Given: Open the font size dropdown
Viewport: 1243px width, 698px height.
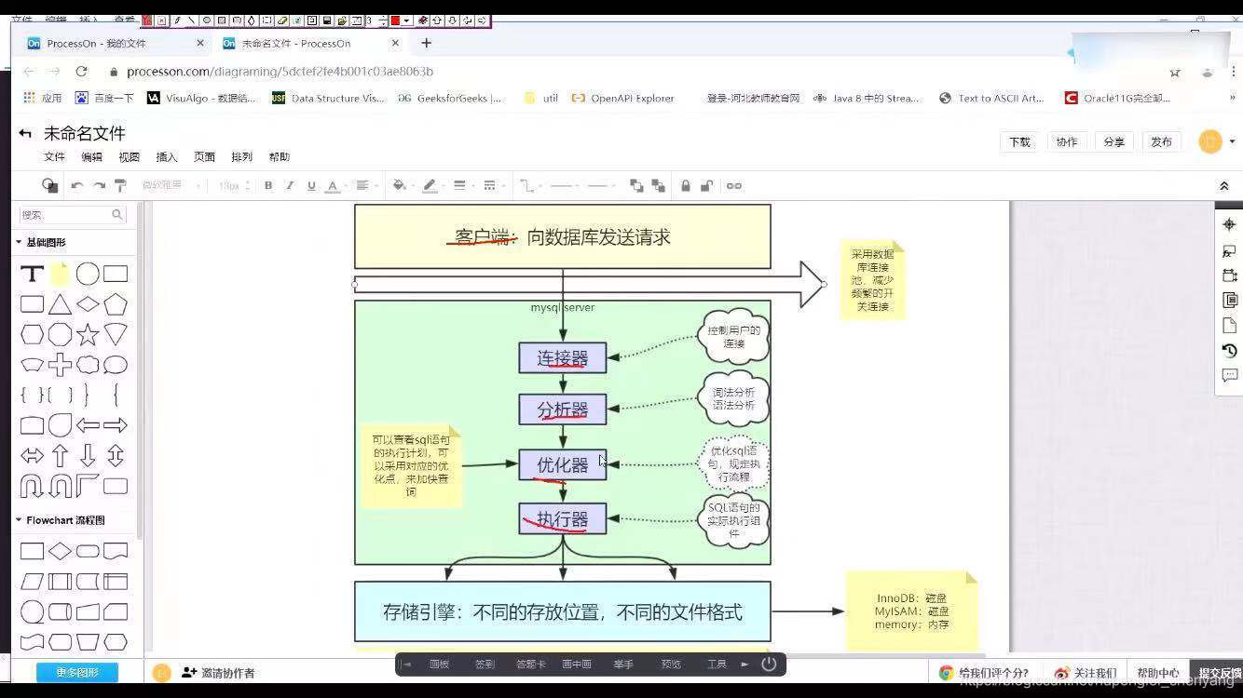Looking at the screenshot, I should coord(234,185).
